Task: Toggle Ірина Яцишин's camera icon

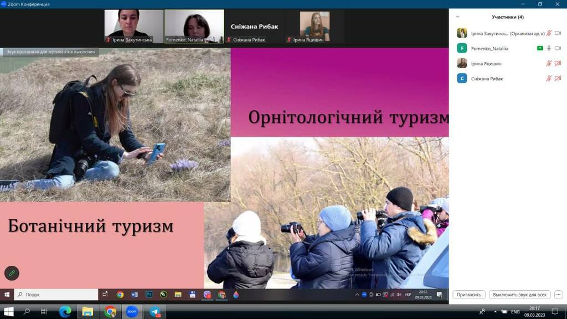Action: pyautogui.click(x=558, y=63)
